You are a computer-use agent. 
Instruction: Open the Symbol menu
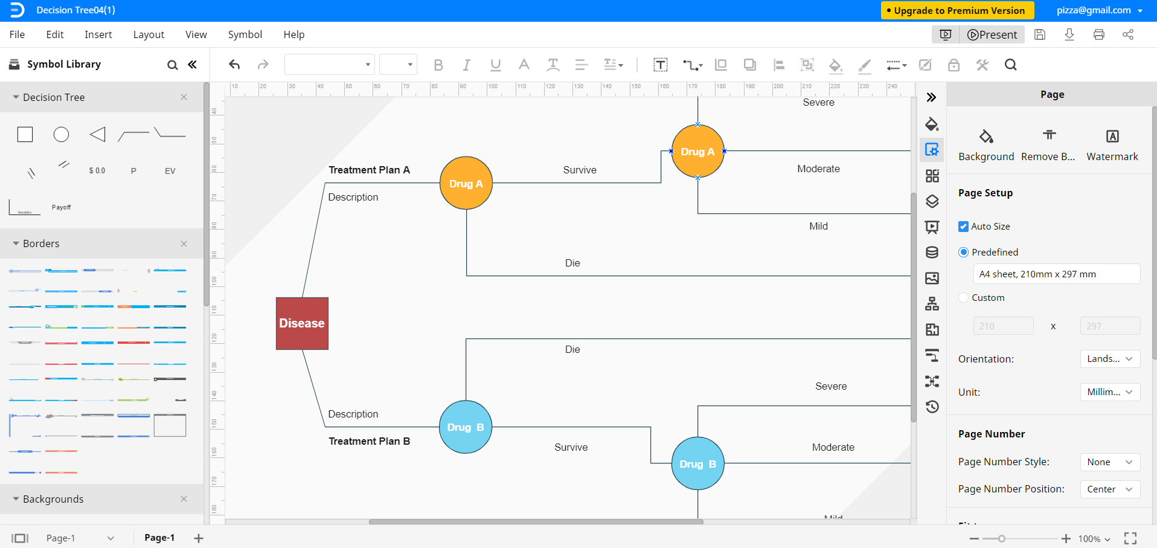pyautogui.click(x=245, y=34)
